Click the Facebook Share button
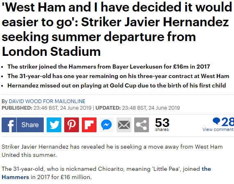This screenshot has width=234, height=184. (x=30, y=125)
